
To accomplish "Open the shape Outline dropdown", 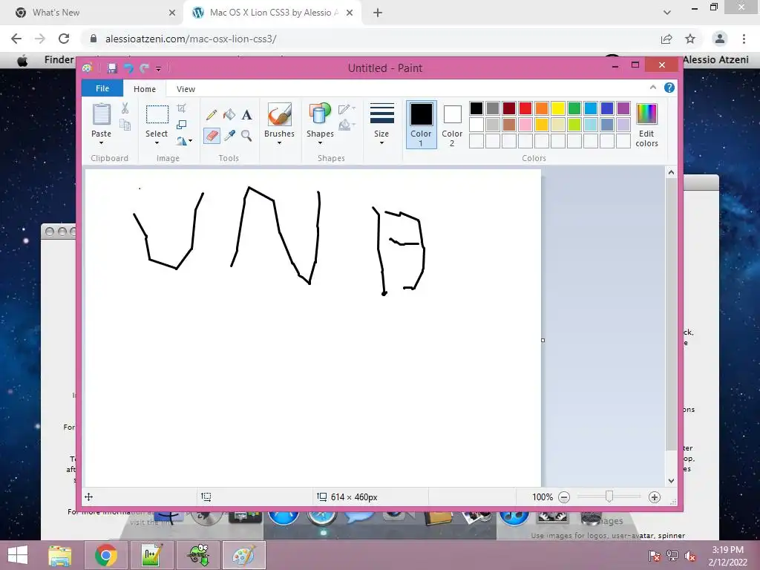I will 347,109.
